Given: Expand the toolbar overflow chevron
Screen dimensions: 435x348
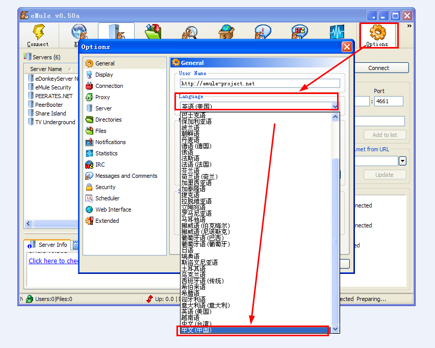Looking at the screenshot, I should [409, 26].
